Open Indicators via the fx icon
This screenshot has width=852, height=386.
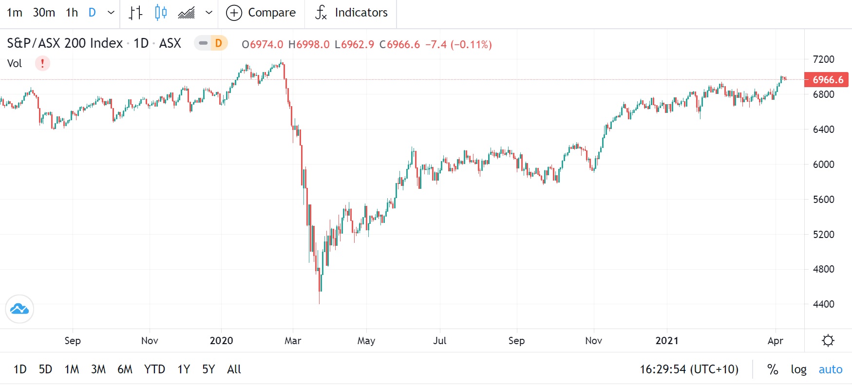pos(321,13)
